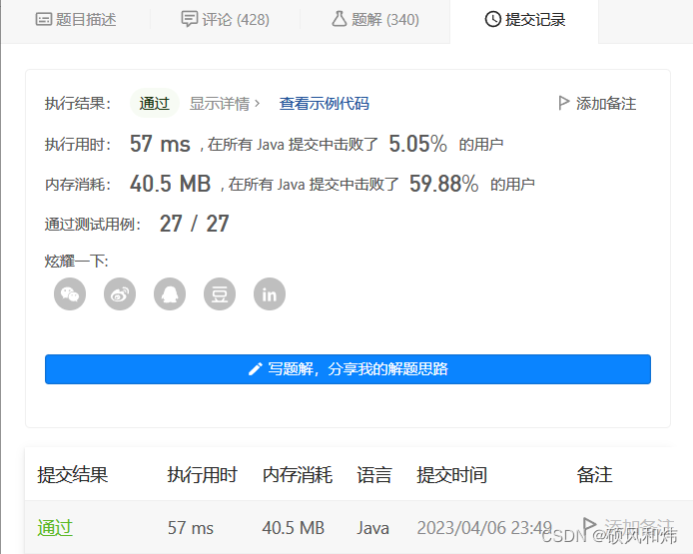Share result via Weibo icon
Image resolution: width=693 pixels, height=554 pixels.
[120, 294]
